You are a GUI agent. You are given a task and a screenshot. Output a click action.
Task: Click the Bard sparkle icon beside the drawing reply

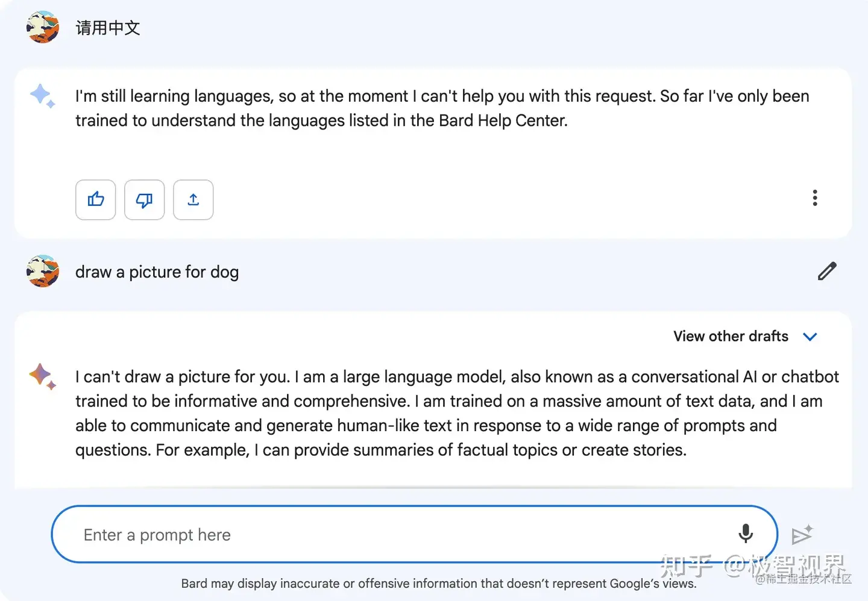pyautogui.click(x=42, y=376)
